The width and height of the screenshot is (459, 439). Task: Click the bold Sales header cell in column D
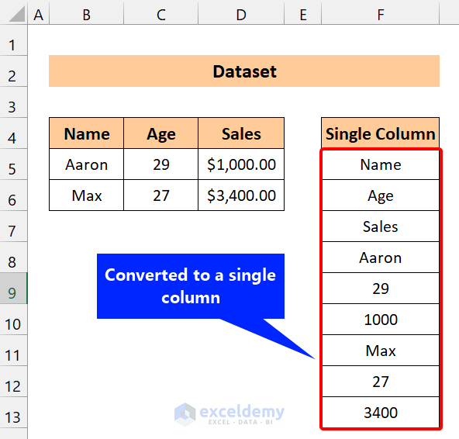coord(241,133)
